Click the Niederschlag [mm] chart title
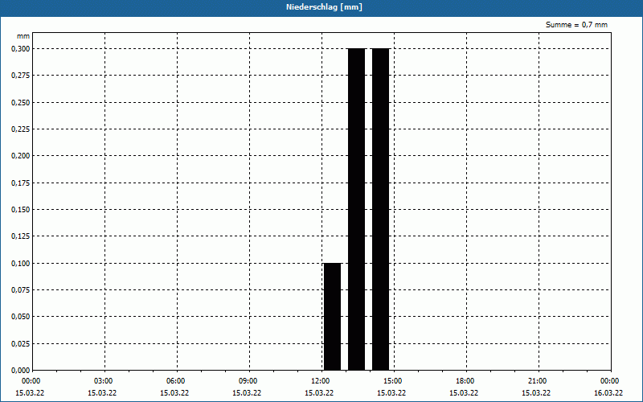This screenshot has height=402, width=643. coord(324,7)
